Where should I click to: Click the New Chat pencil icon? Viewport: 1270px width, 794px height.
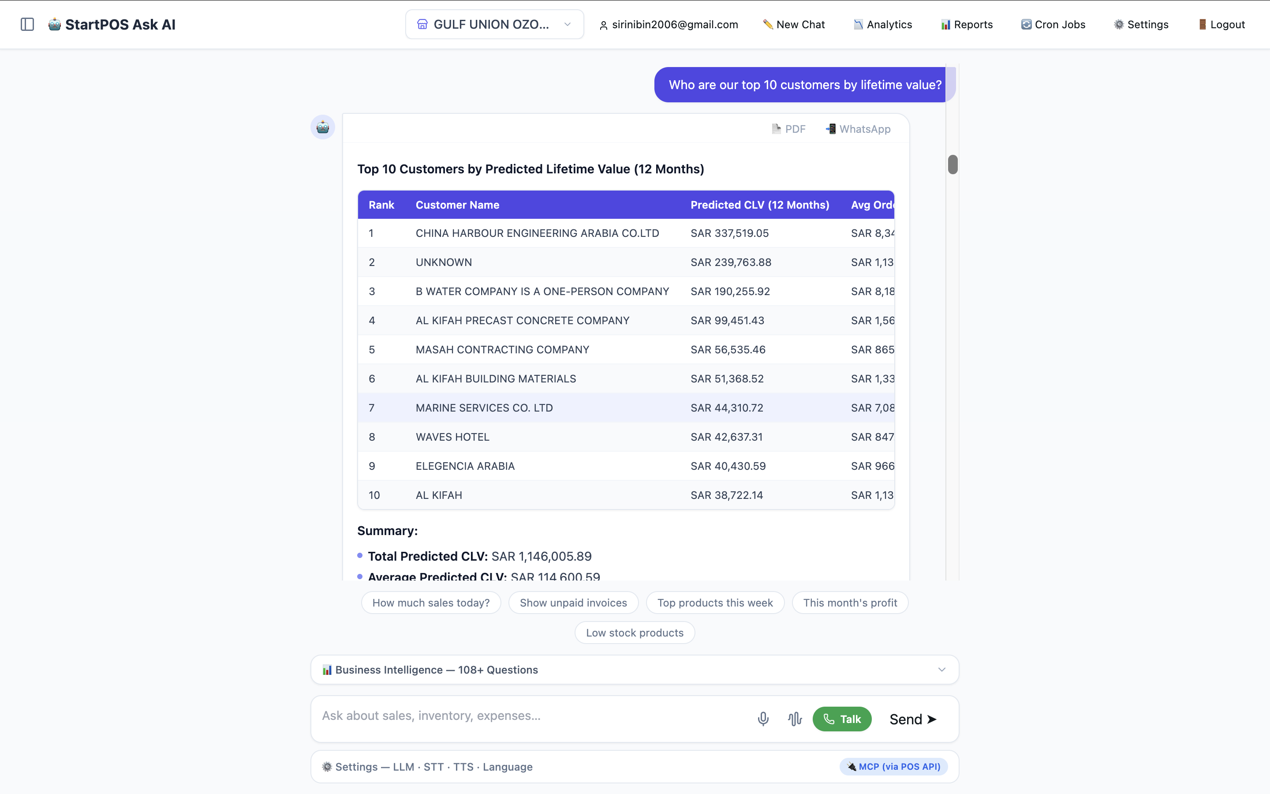click(x=768, y=24)
